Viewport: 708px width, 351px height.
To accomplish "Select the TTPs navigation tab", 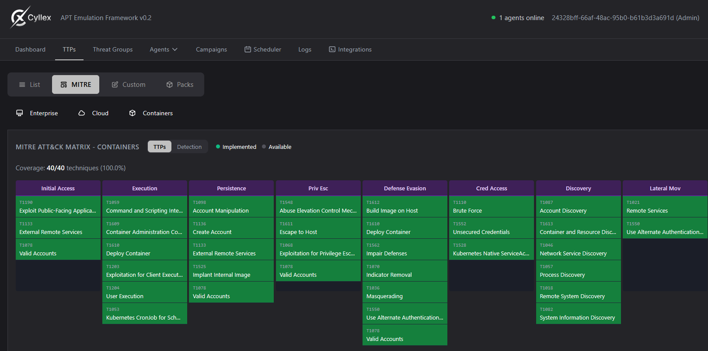I will point(69,49).
